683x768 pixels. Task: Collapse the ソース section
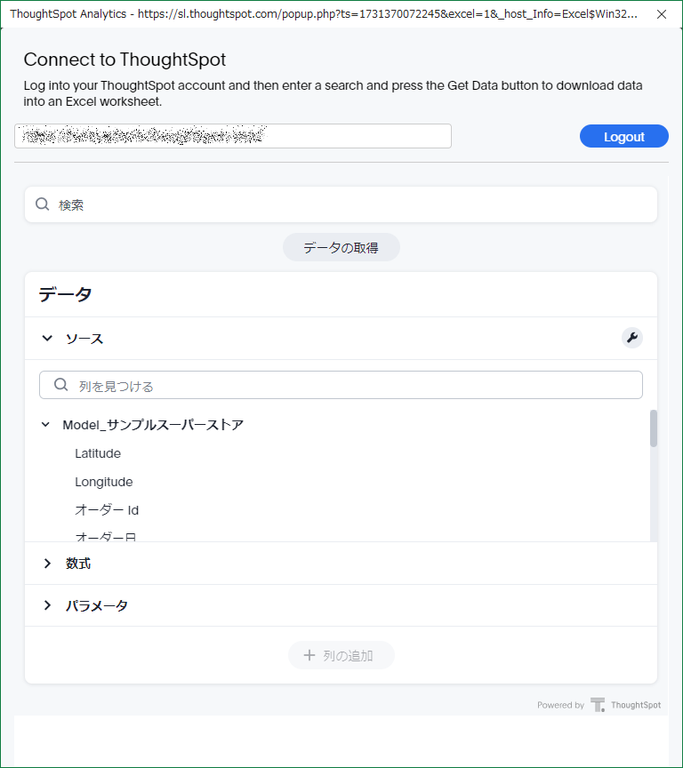[47, 339]
